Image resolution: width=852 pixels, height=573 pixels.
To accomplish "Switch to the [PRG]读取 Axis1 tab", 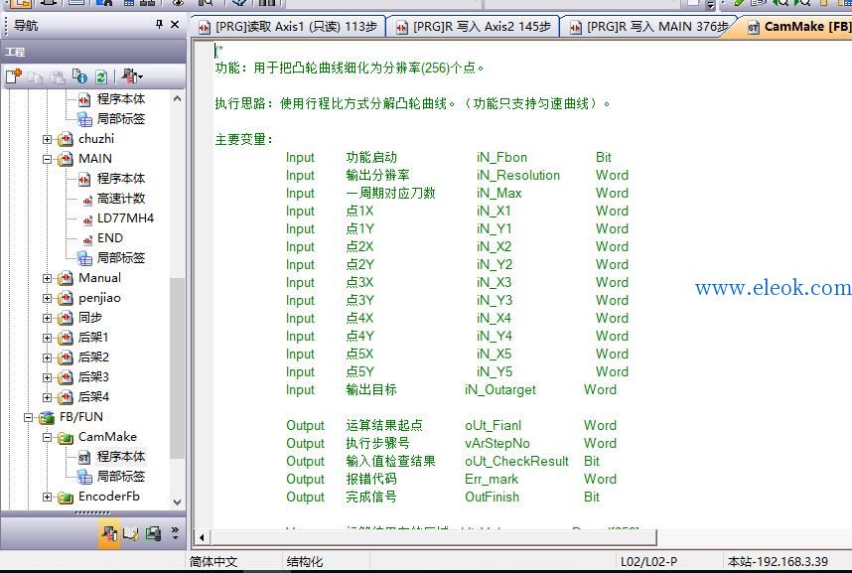I will (x=288, y=27).
